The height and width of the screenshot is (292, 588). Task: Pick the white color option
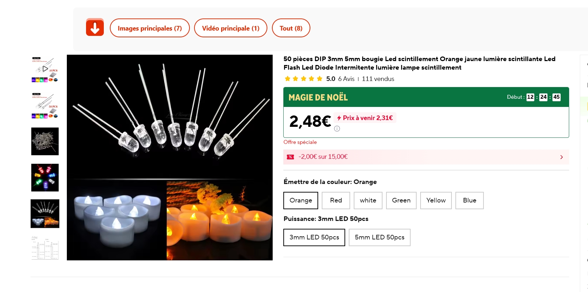pos(368,200)
